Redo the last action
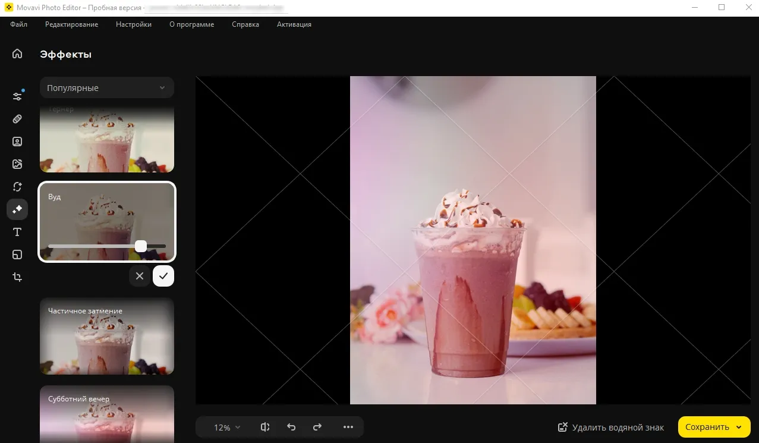This screenshot has height=443, width=759. tap(317, 427)
